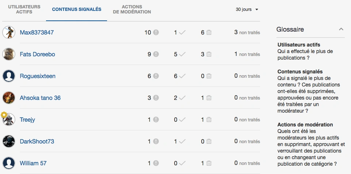Click the trash icon in William 57's row
The width and height of the screenshot is (351, 174).
tap(209, 163)
